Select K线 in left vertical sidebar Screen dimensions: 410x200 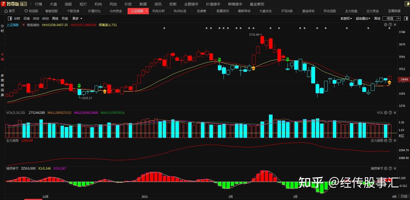[2, 57]
